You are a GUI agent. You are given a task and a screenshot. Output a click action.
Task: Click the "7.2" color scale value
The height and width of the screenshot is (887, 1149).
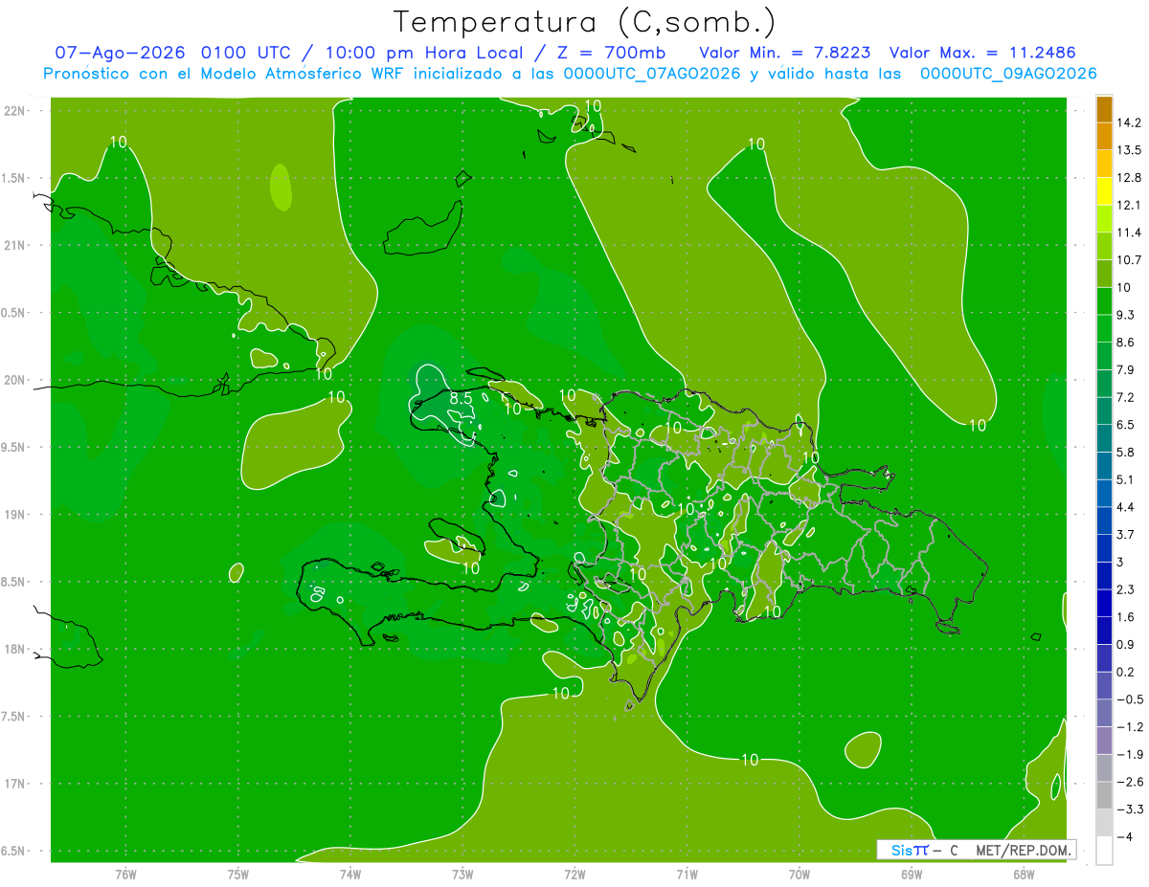click(1126, 397)
